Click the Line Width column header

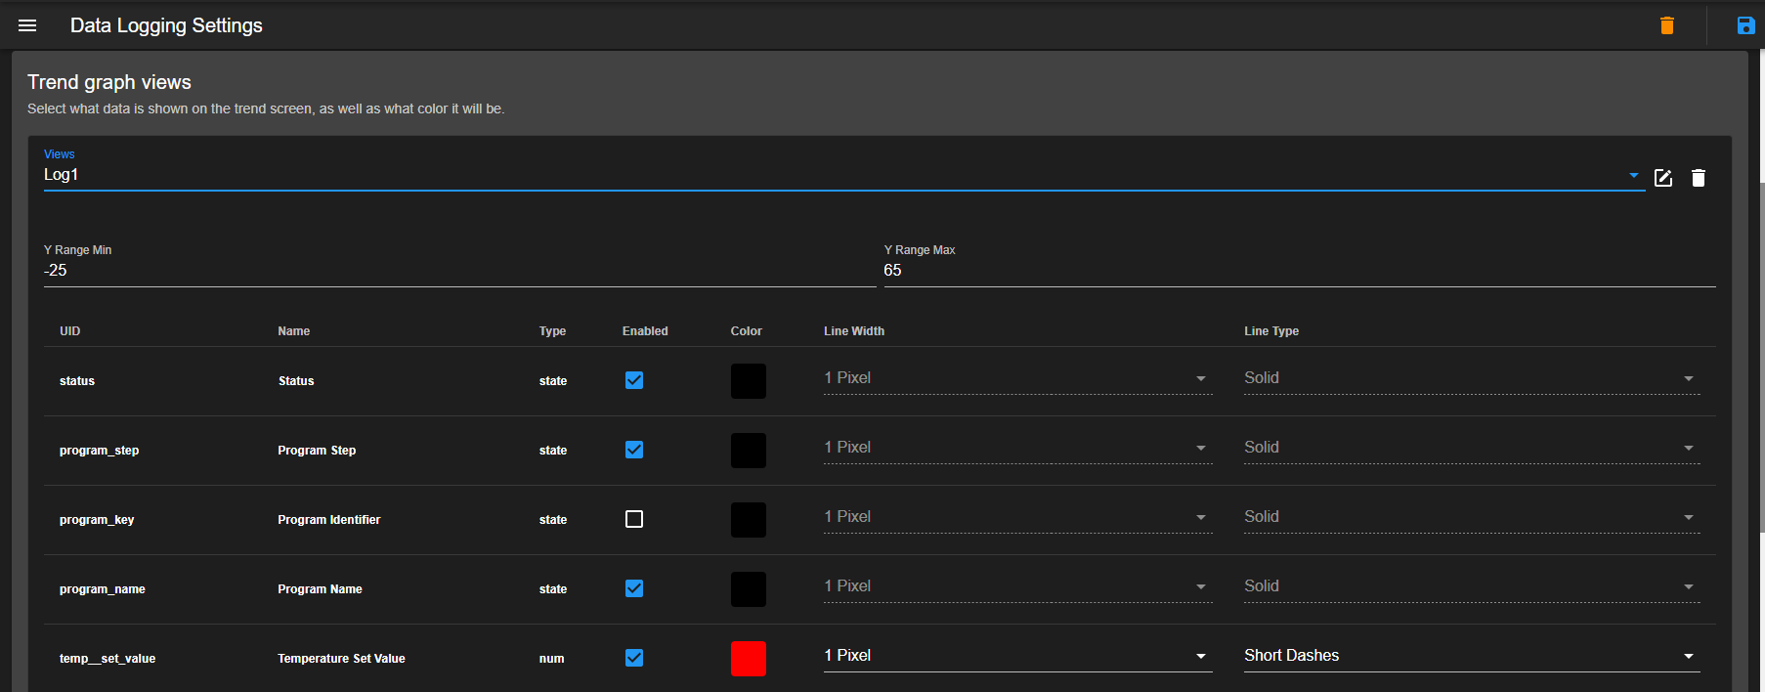coord(854,331)
